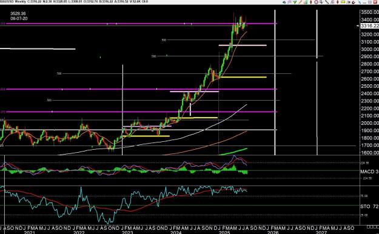Select the top purple line near 3350

[x=141, y=24]
